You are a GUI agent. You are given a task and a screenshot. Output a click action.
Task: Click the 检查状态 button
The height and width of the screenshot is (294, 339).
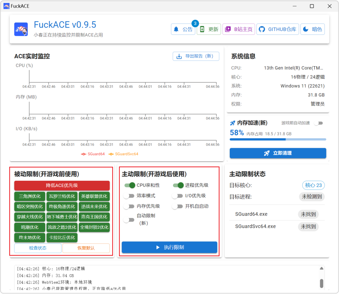[x=38, y=248]
